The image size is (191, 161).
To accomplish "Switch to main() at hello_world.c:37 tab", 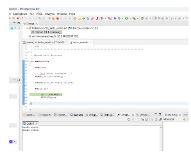I will pos(44,42).
